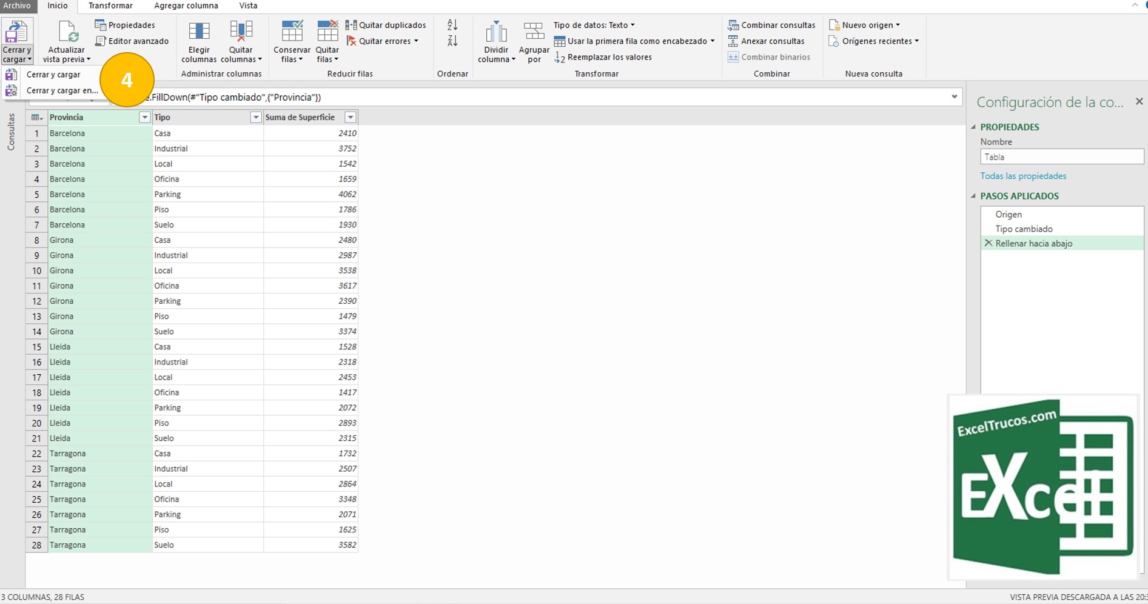This screenshot has width=1148, height=604.
Task: Expand the formula bar dropdown arrow
Action: [953, 97]
